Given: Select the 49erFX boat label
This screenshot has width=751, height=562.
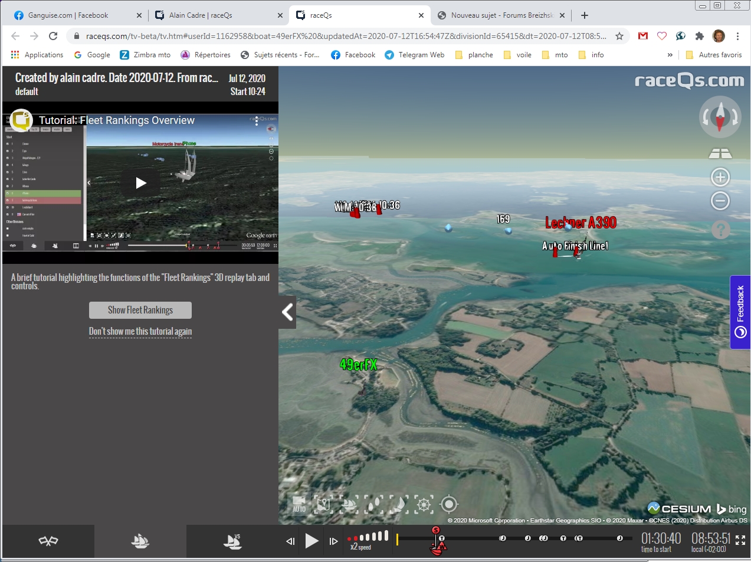Looking at the screenshot, I should pyautogui.click(x=358, y=365).
